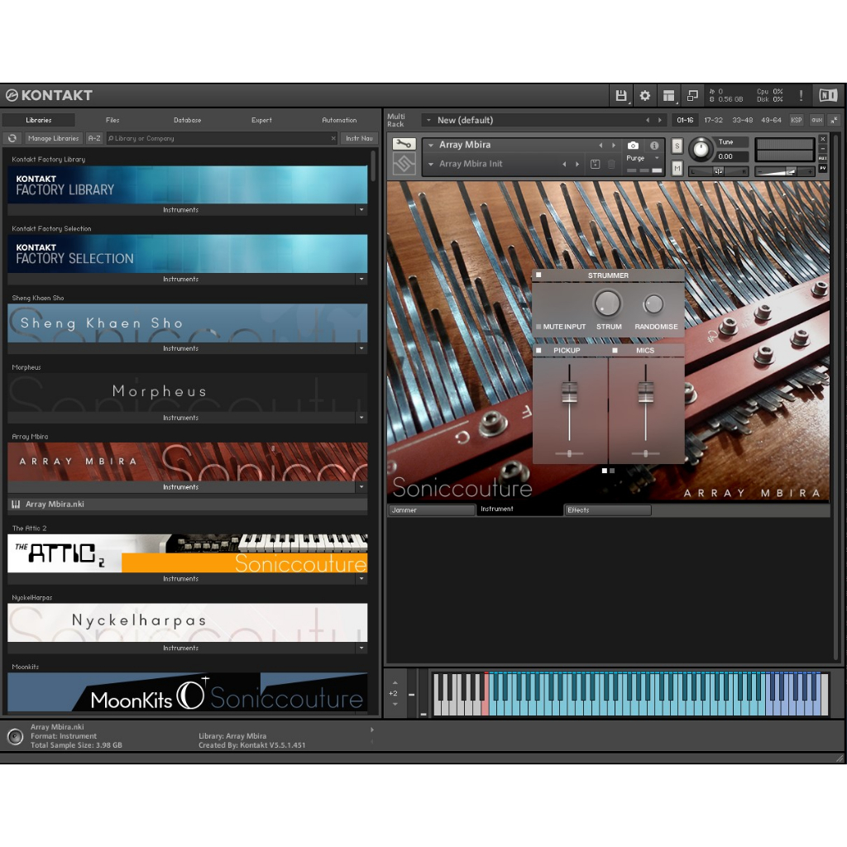Click the workspace layout panel icon
This screenshot has width=847, height=847.
[x=668, y=95]
